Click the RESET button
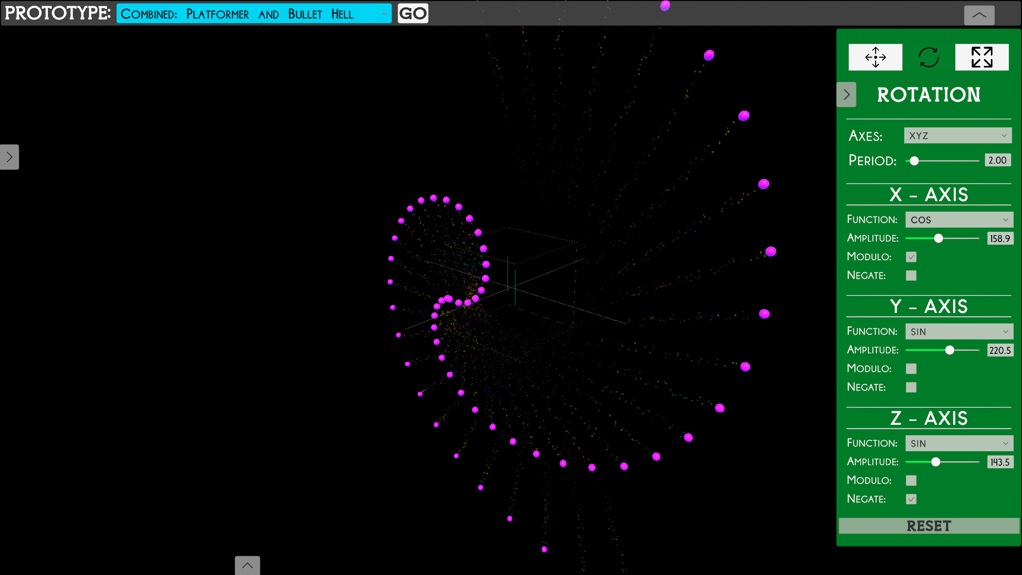 coord(929,526)
